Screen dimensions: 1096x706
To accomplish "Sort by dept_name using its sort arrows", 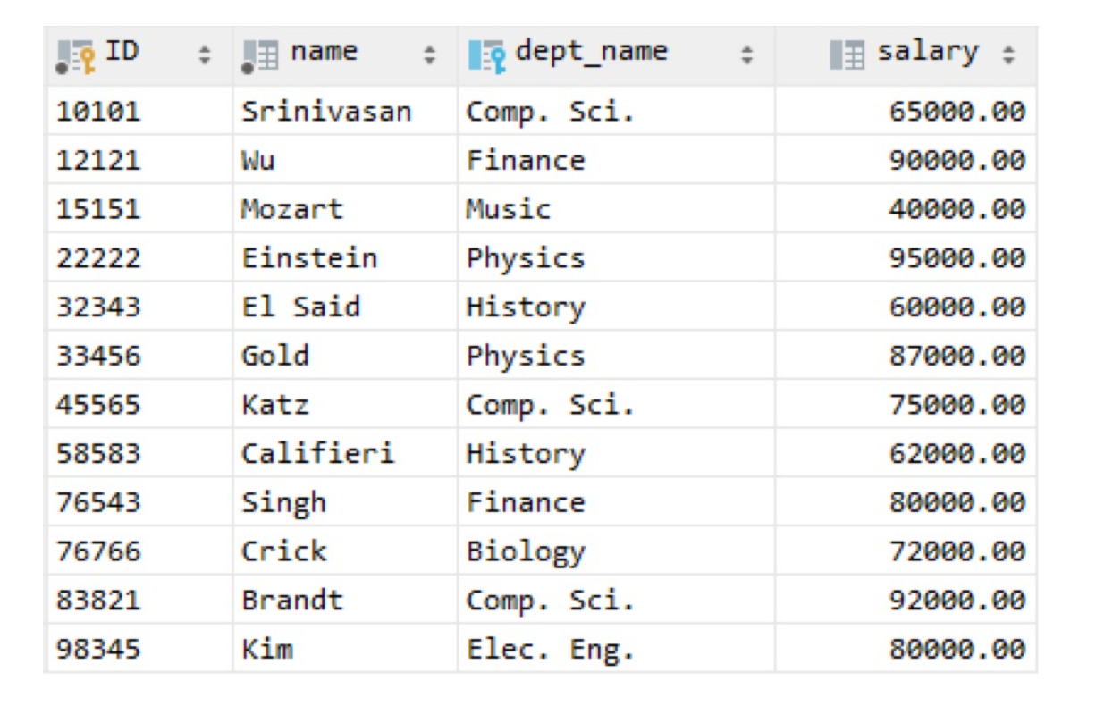I will 746,56.
